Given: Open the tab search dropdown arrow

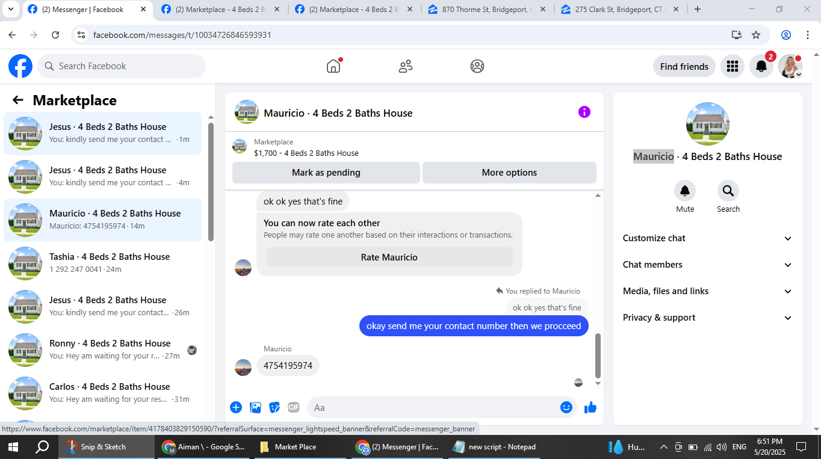Looking at the screenshot, I should pyautogui.click(x=11, y=9).
